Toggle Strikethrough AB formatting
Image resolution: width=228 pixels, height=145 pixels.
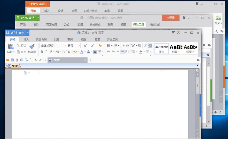(x=57, y=52)
